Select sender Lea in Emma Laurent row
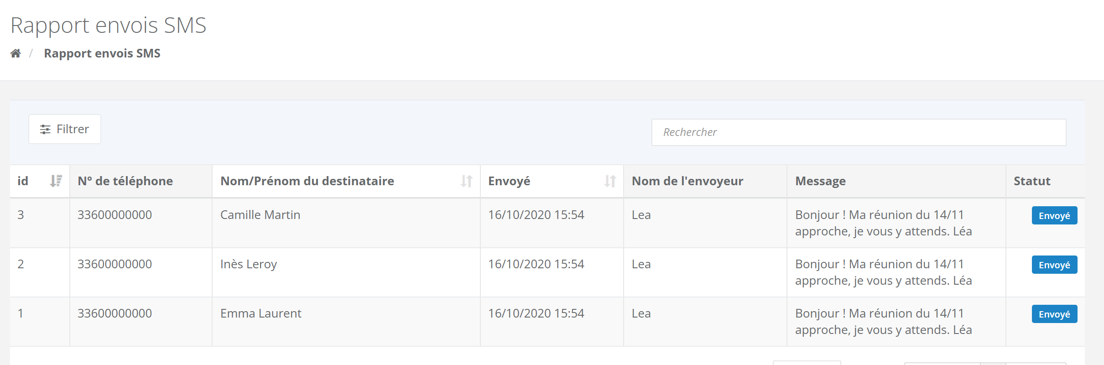This screenshot has height=365, width=1104. (641, 313)
